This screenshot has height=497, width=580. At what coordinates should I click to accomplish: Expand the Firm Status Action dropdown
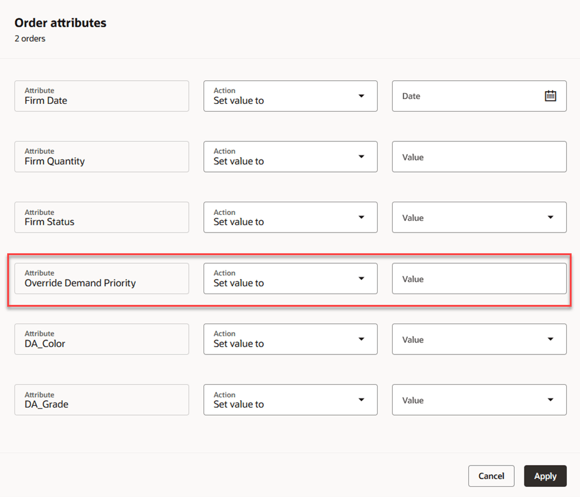tap(361, 217)
